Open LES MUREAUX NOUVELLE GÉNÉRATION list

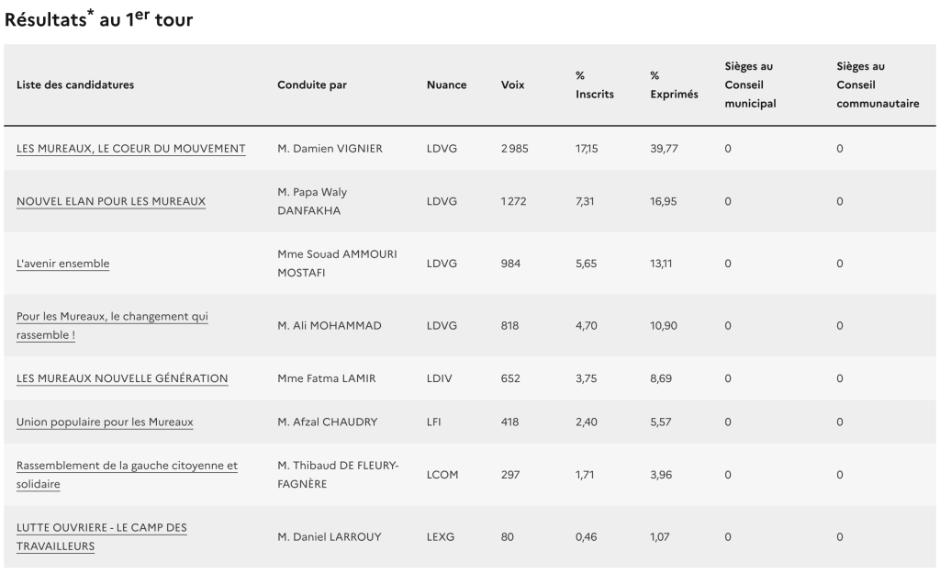122,378
